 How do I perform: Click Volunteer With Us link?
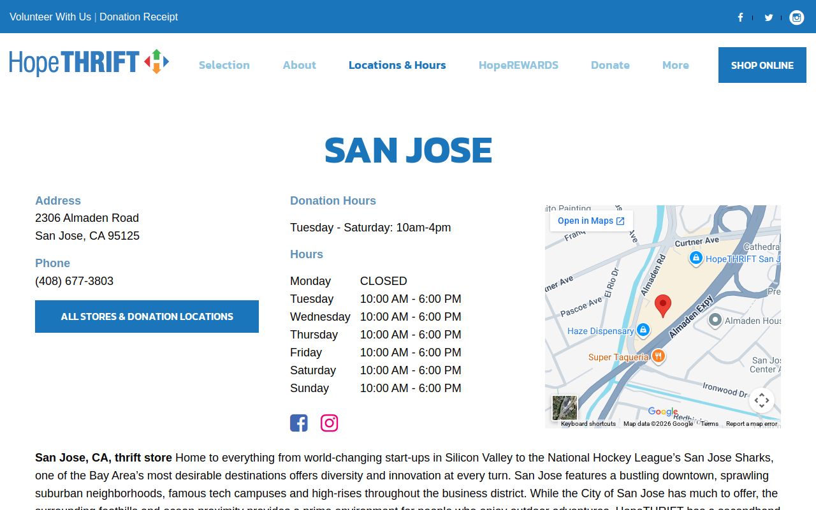click(x=50, y=17)
